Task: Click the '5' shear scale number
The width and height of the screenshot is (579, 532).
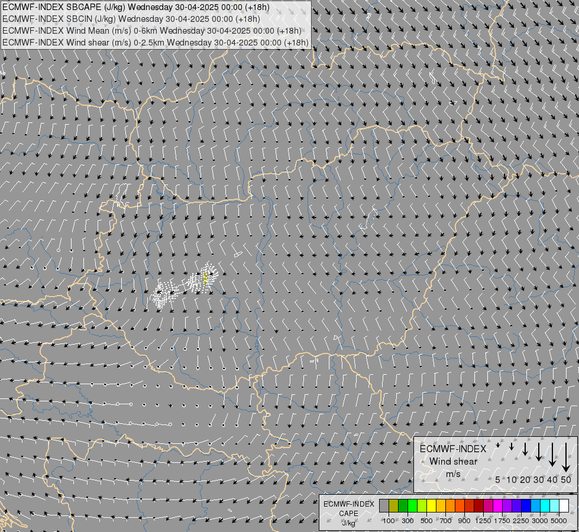Action: [x=498, y=479]
